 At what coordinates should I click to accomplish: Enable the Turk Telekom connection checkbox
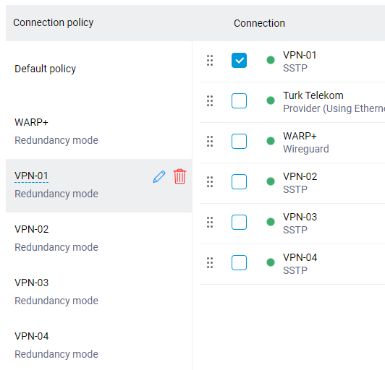(x=239, y=100)
